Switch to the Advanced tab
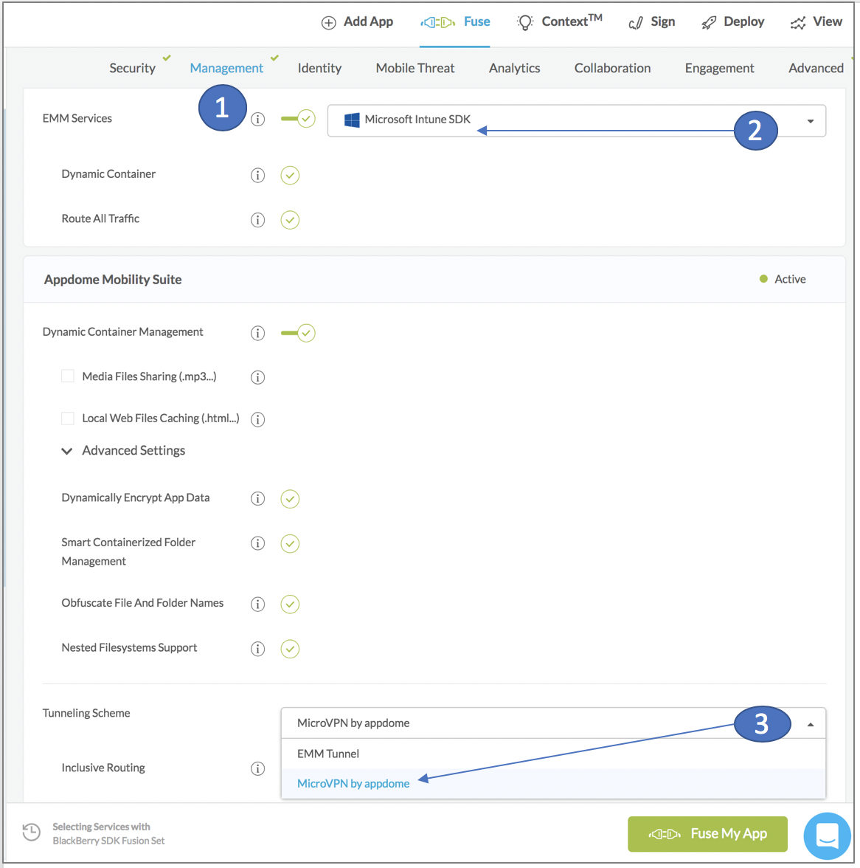Image resolution: width=860 pixels, height=868 pixels. (x=816, y=68)
